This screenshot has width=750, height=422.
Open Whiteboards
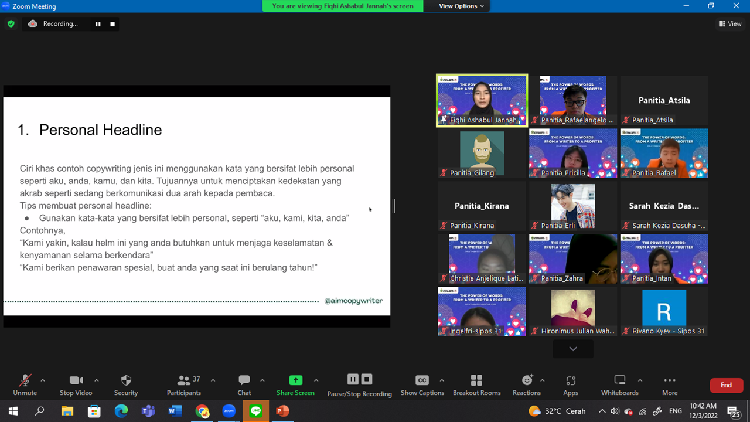619,385
